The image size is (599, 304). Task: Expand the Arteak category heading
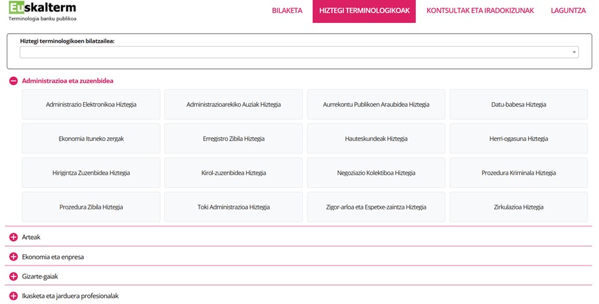(x=31, y=237)
